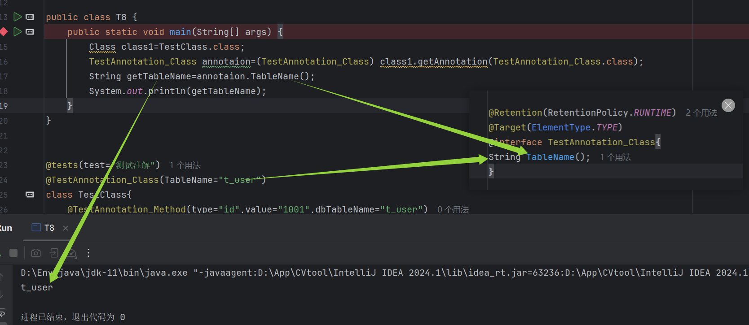749x325 pixels.
Task: Click the 'main' method name
Action: coord(181,32)
